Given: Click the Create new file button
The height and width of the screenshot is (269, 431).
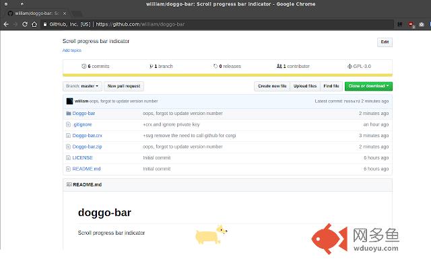Looking at the screenshot, I should tap(272, 86).
